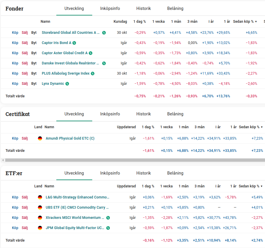Image resolution: width=265 pixels, height=248 pixels.
Task: Click the flag icon for UBS ETF CMCI Commodity
Action: tap(40, 207)
